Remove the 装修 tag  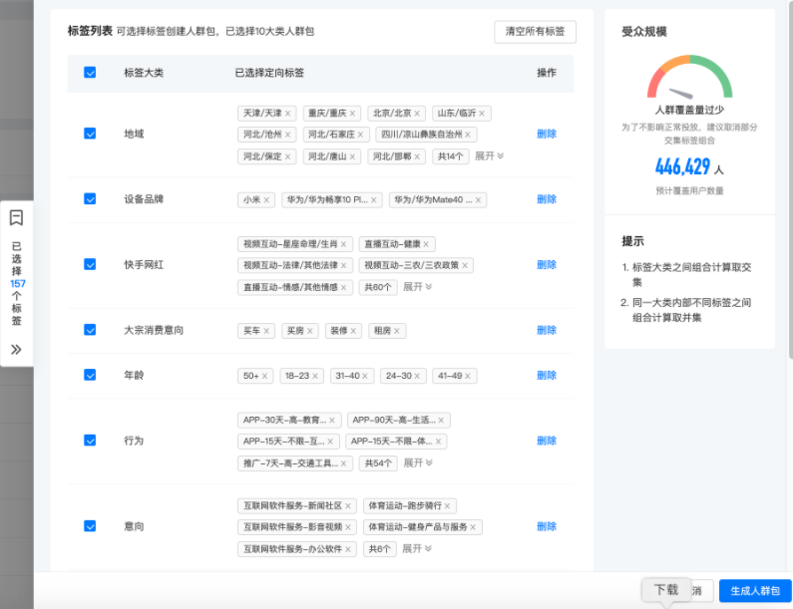click(x=353, y=331)
